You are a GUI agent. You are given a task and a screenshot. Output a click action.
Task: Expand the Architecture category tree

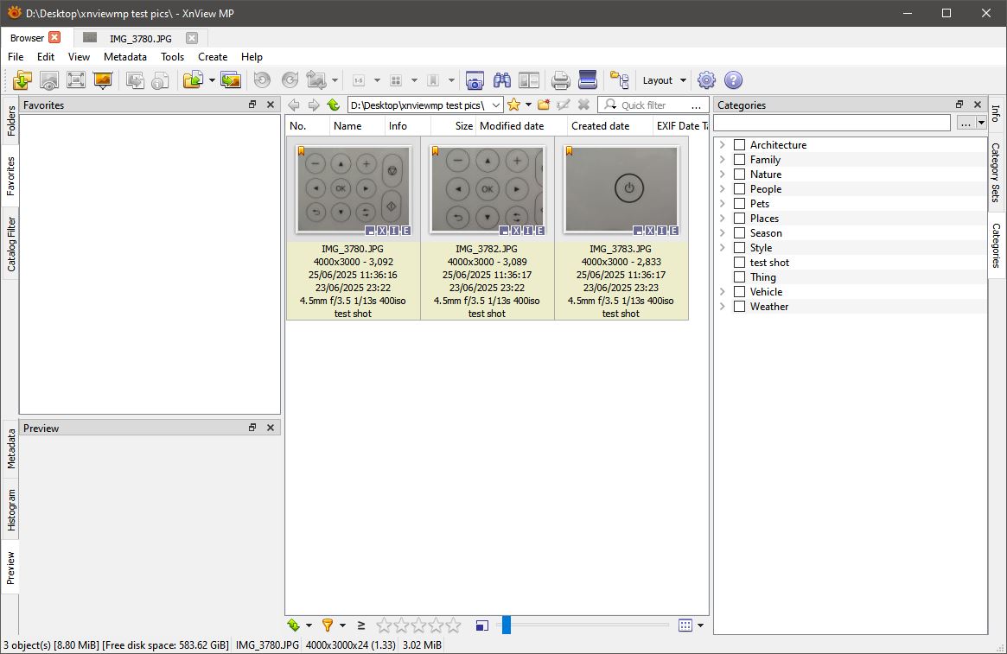point(723,145)
